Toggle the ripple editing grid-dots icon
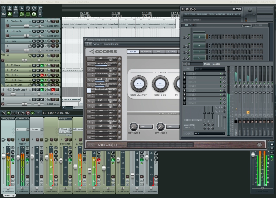The width and height of the screenshot is (276, 198). [16, 14]
